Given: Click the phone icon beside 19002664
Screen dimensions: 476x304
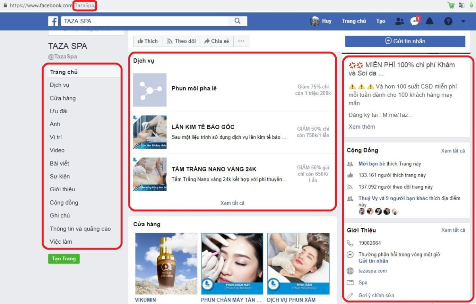Looking at the screenshot, I should click(x=350, y=243).
